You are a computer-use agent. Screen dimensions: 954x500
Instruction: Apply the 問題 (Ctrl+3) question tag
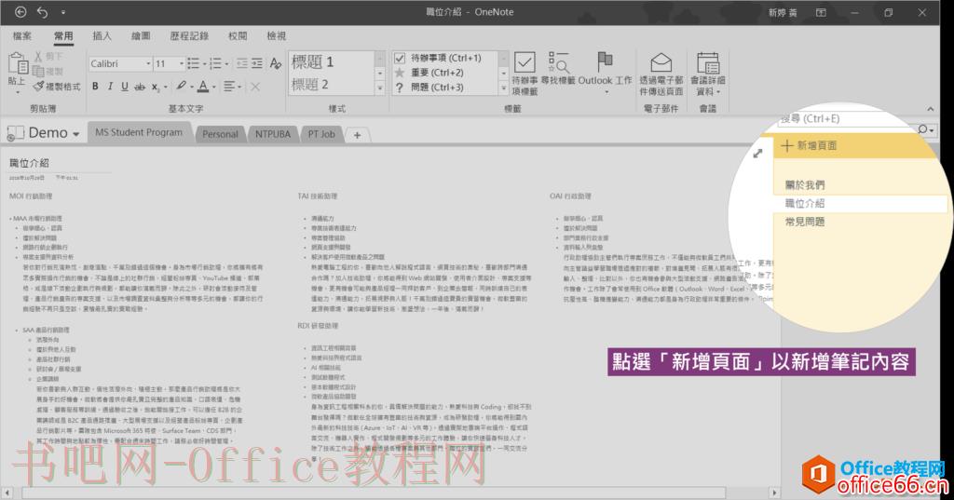point(437,87)
